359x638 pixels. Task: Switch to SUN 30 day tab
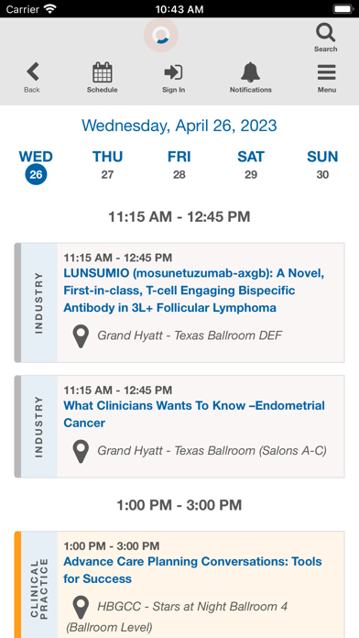(322, 167)
